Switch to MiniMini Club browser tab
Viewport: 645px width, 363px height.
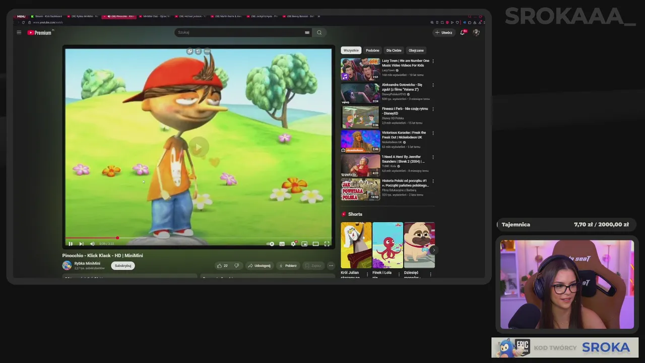click(x=154, y=16)
